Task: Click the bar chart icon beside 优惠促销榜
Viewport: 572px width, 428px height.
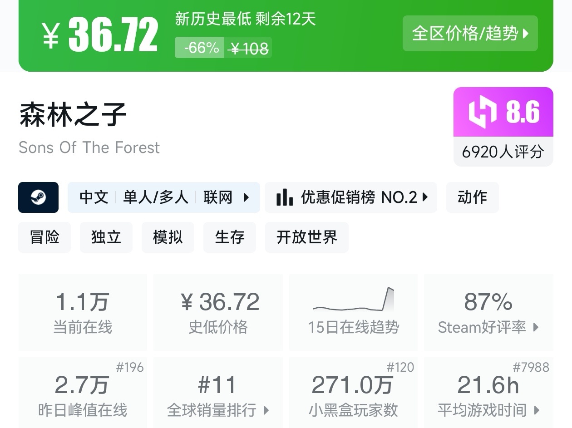Action: click(285, 197)
